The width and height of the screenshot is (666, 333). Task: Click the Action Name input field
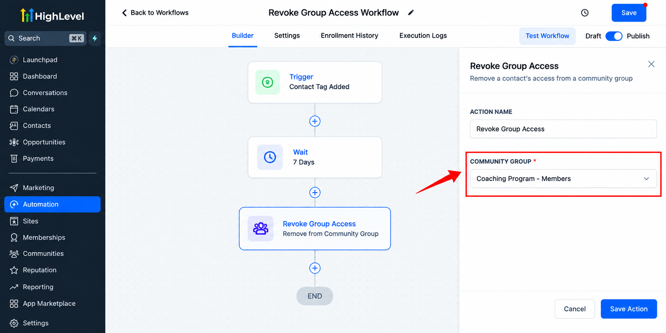563,129
